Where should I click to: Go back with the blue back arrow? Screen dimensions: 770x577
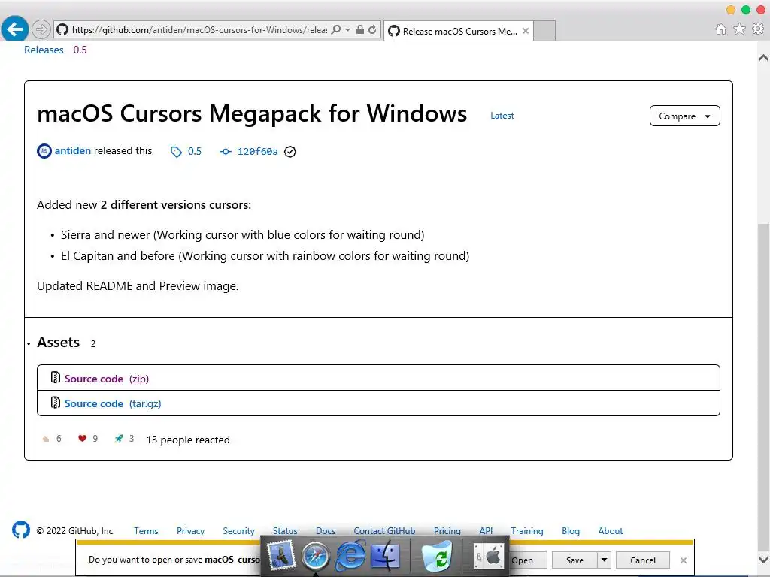tap(15, 29)
